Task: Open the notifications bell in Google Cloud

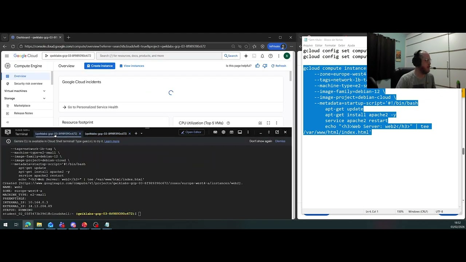Action: [262, 56]
